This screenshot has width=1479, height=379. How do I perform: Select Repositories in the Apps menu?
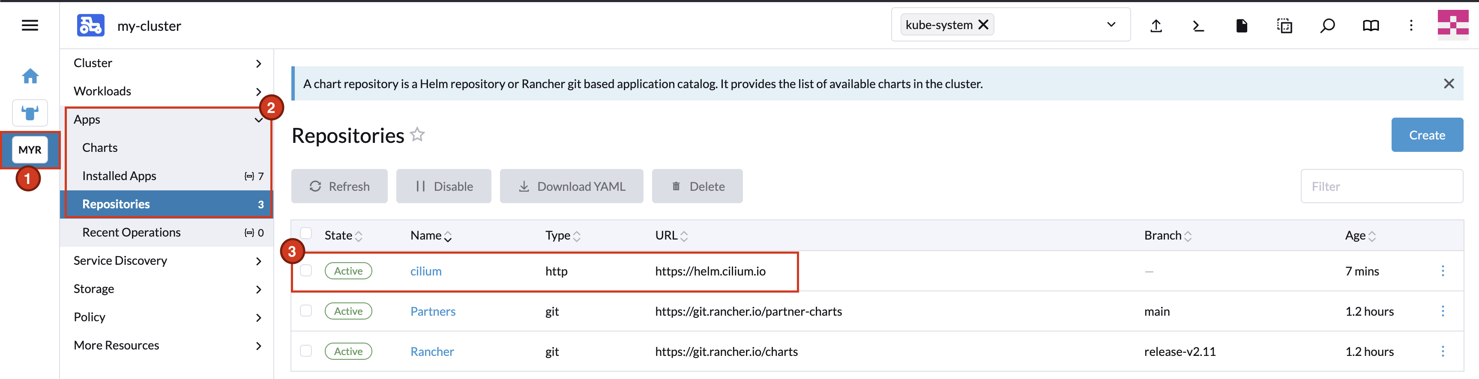click(x=167, y=204)
